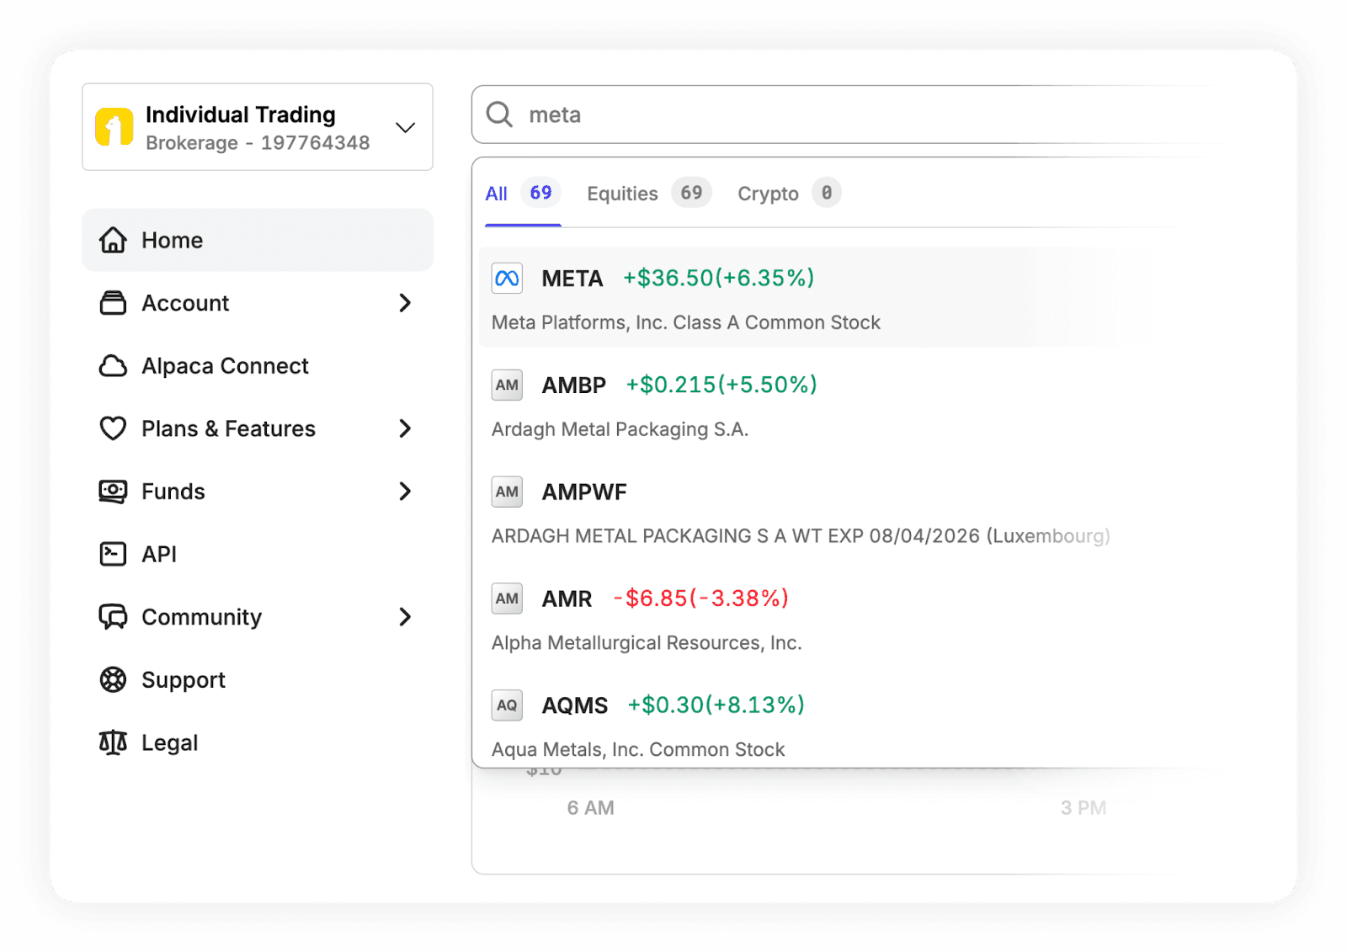Click the AMPWF ticker badge icon
The height and width of the screenshot is (952, 1347).
pyautogui.click(x=507, y=492)
